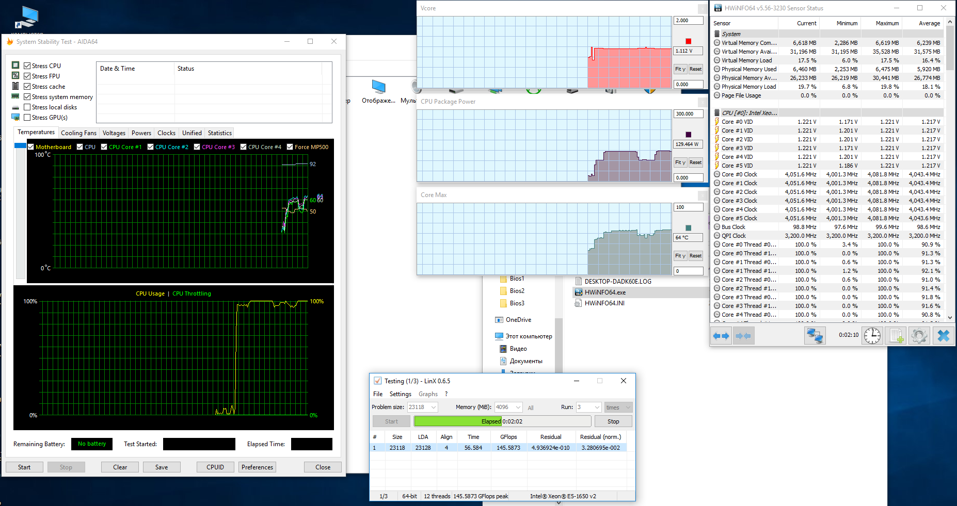Image resolution: width=957 pixels, height=506 pixels.
Task: Click the sensor icon beside Page File Usage
Action: pos(717,95)
